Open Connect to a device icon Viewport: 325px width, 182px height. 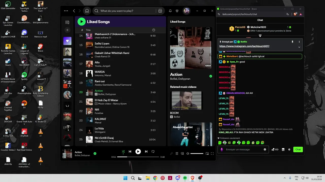[x=182, y=153]
